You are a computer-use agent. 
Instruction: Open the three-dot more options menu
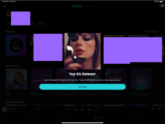pyautogui.click(x=44, y=110)
